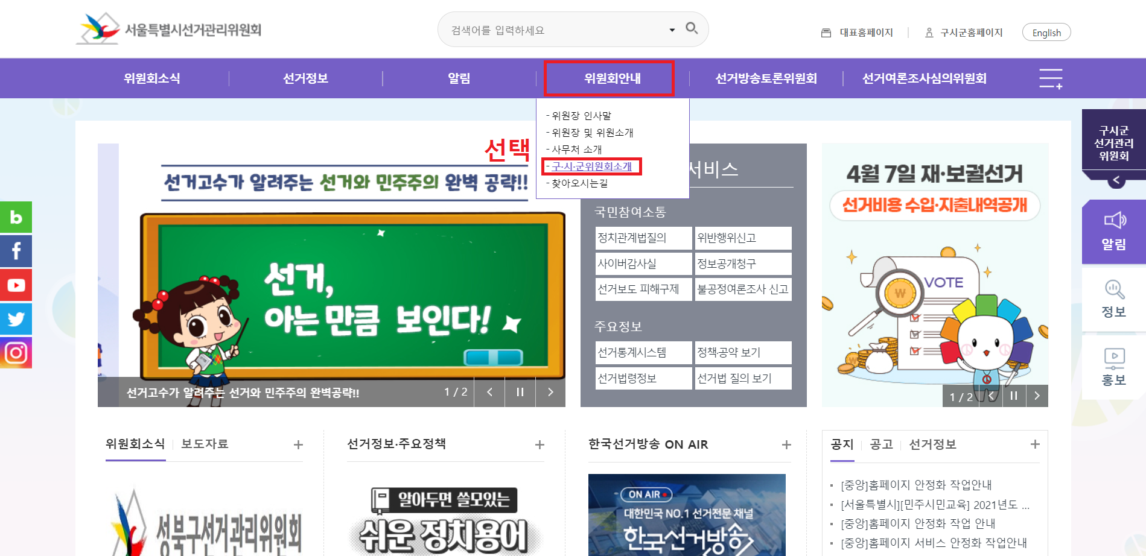Pause the right promo banner slideshow
The image size is (1146, 556).
click(x=1014, y=396)
